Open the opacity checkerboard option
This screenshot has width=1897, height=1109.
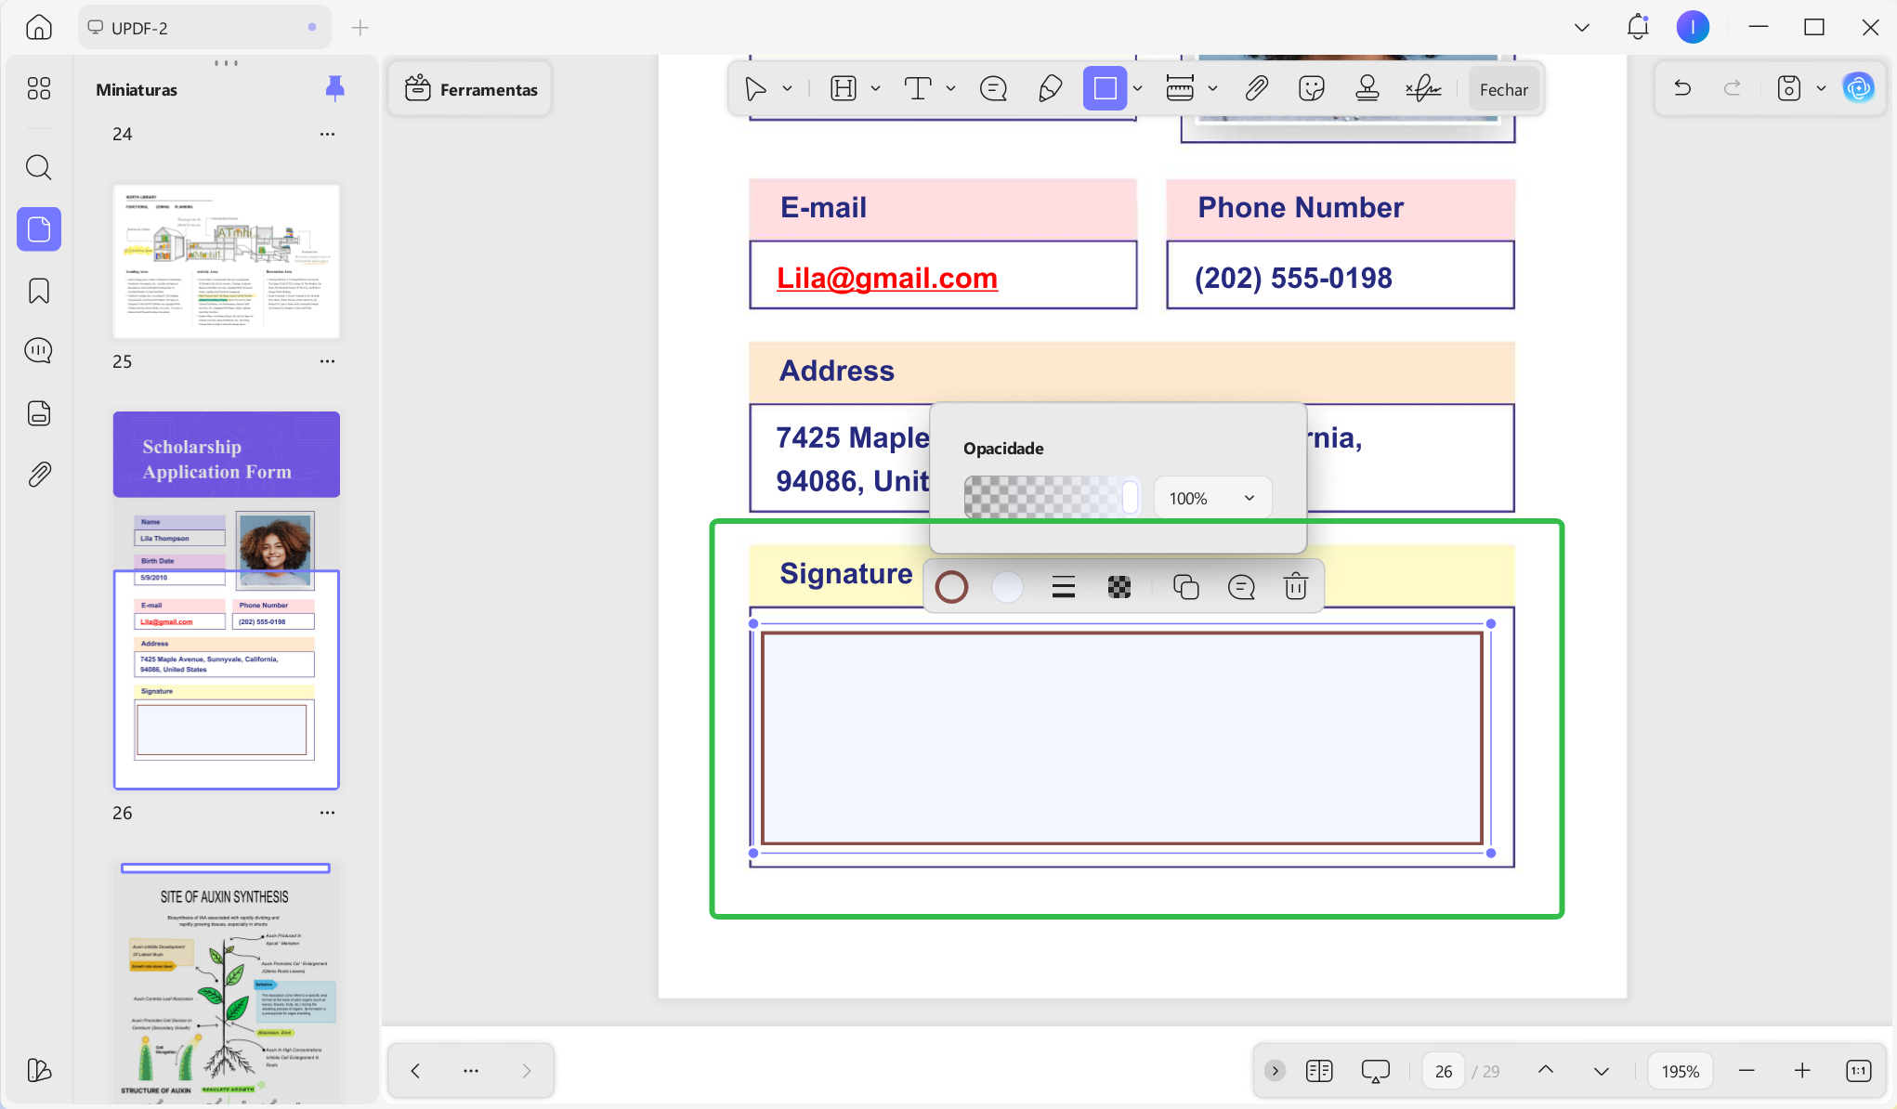(x=1119, y=587)
